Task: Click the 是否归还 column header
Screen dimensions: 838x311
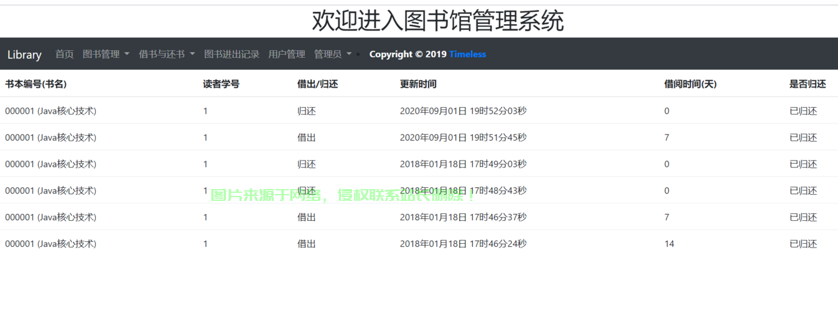Action: click(x=808, y=84)
